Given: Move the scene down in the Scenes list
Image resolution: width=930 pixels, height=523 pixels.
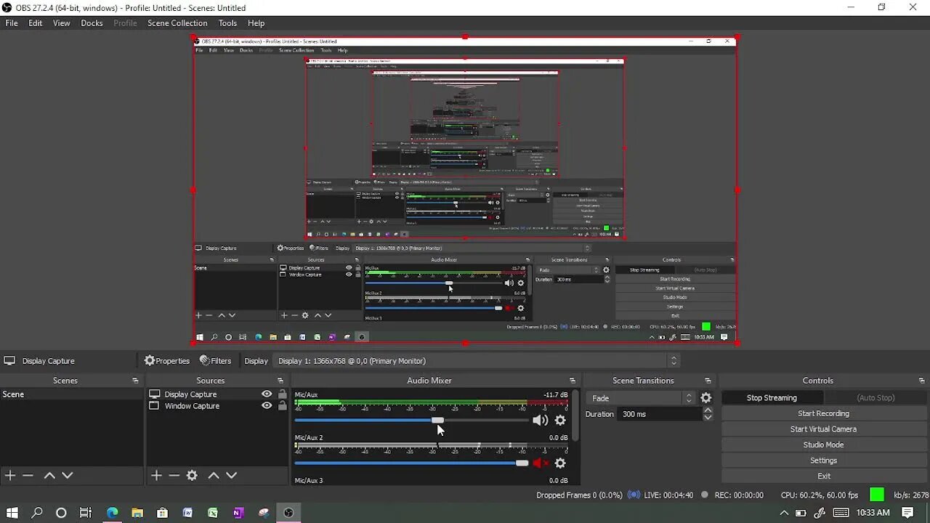Looking at the screenshot, I should (68, 476).
